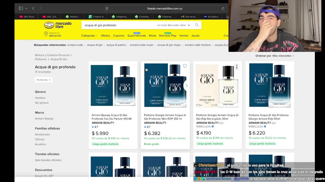The height and width of the screenshot is (182, 325).
Task: Open Mercado Play menu item
Action: (x=168, y=36)
